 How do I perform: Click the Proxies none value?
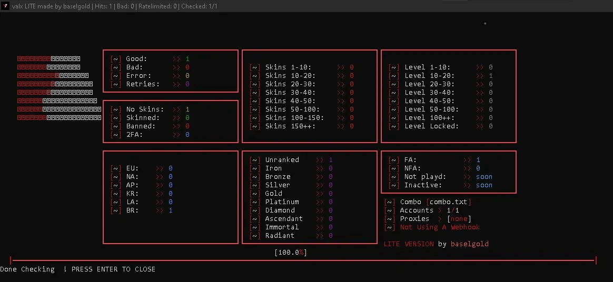459,219
